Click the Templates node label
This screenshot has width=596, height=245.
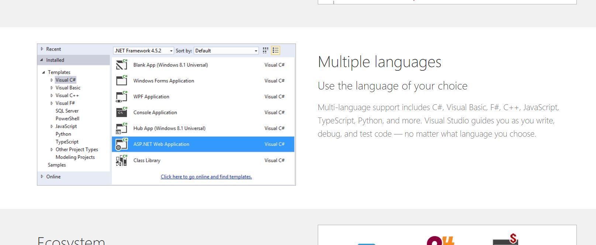59,72
